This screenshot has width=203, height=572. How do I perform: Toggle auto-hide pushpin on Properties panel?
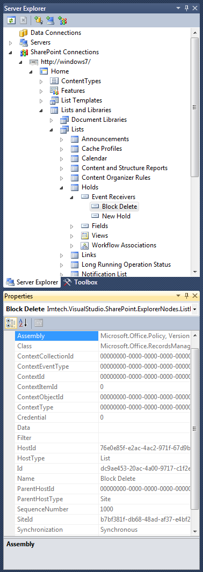(x=186, y=296)
